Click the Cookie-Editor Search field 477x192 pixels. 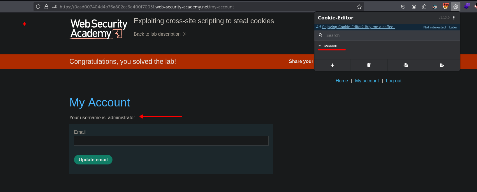tap(390, 35)
